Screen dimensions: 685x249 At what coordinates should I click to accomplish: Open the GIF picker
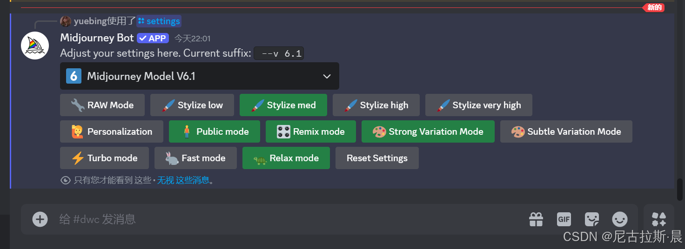(x=564, y=219)
